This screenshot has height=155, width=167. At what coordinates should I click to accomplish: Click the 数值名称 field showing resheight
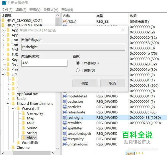point(73,47)
